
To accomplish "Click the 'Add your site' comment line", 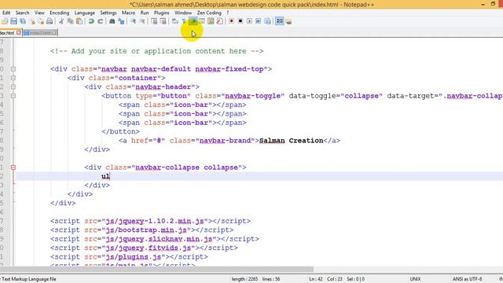I will [x=156, y=51].
